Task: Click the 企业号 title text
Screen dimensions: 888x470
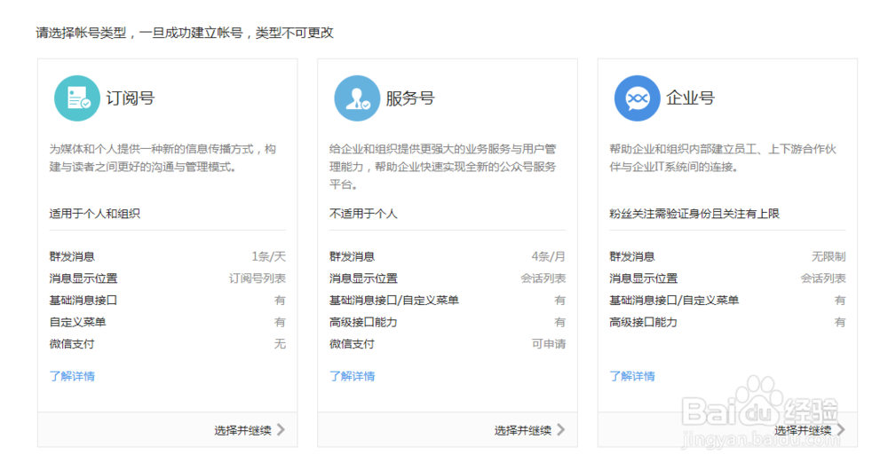Action: (690, 98)
